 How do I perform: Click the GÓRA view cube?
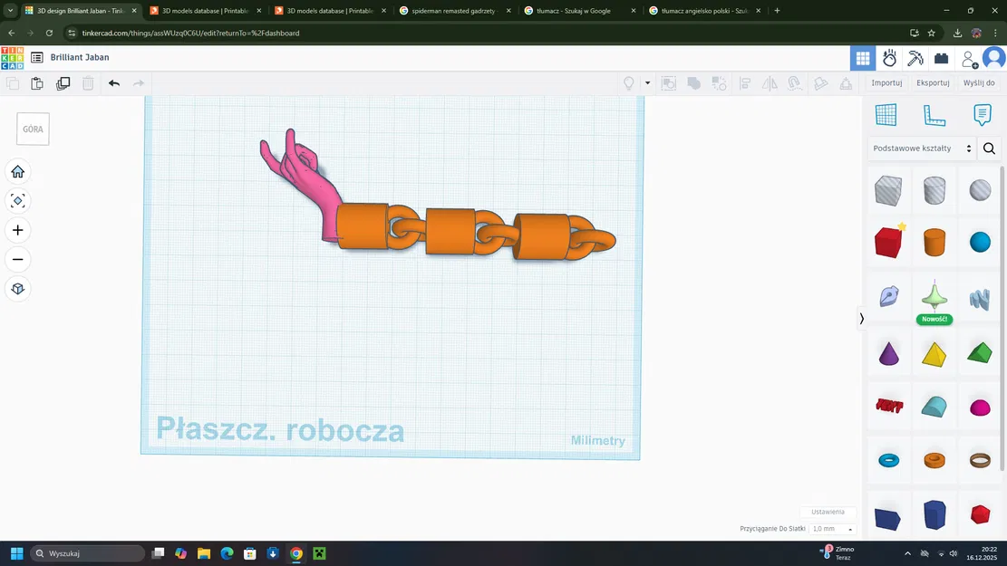[33, 129]
